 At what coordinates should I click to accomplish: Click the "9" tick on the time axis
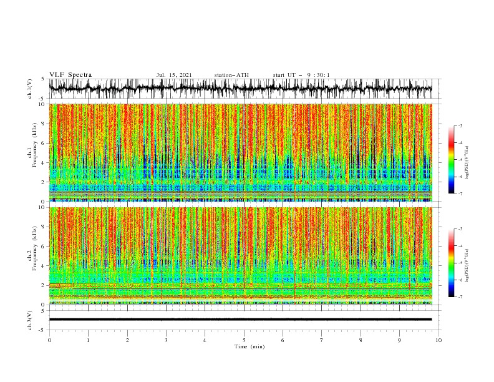[399, 340]
